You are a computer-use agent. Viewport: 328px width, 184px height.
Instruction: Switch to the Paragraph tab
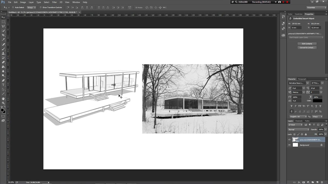point(302,79)
